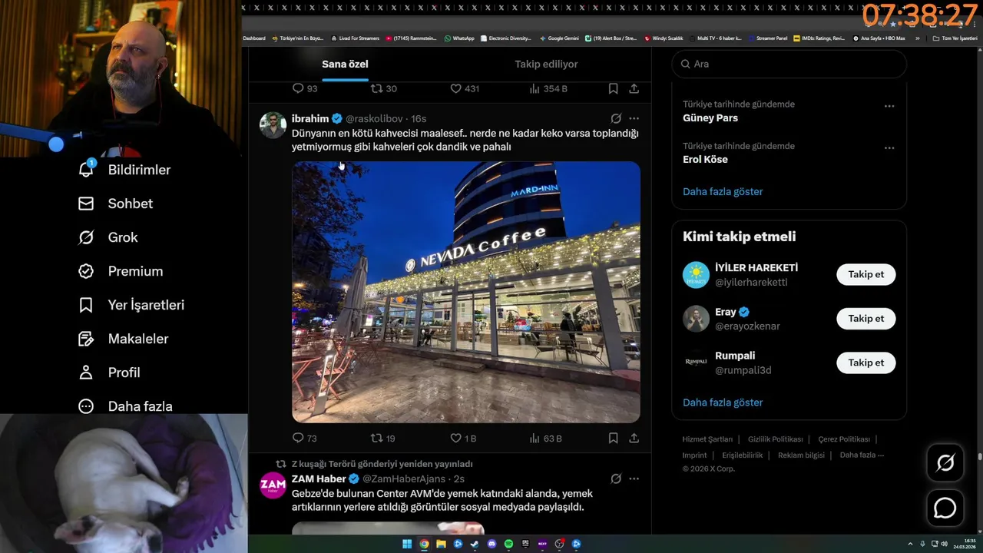Viewport: 983px width, 553px height.
Task: Open File Explorer from taskbar
Action: tap(441, 544)
